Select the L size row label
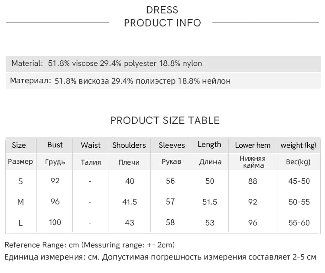The image size is (325, 273). coord(20,223)
